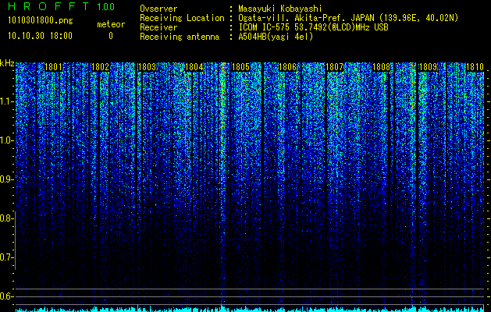Click the 1809 time marker
This screenshot has height=312, width=491.
click(x=428, y=67)
